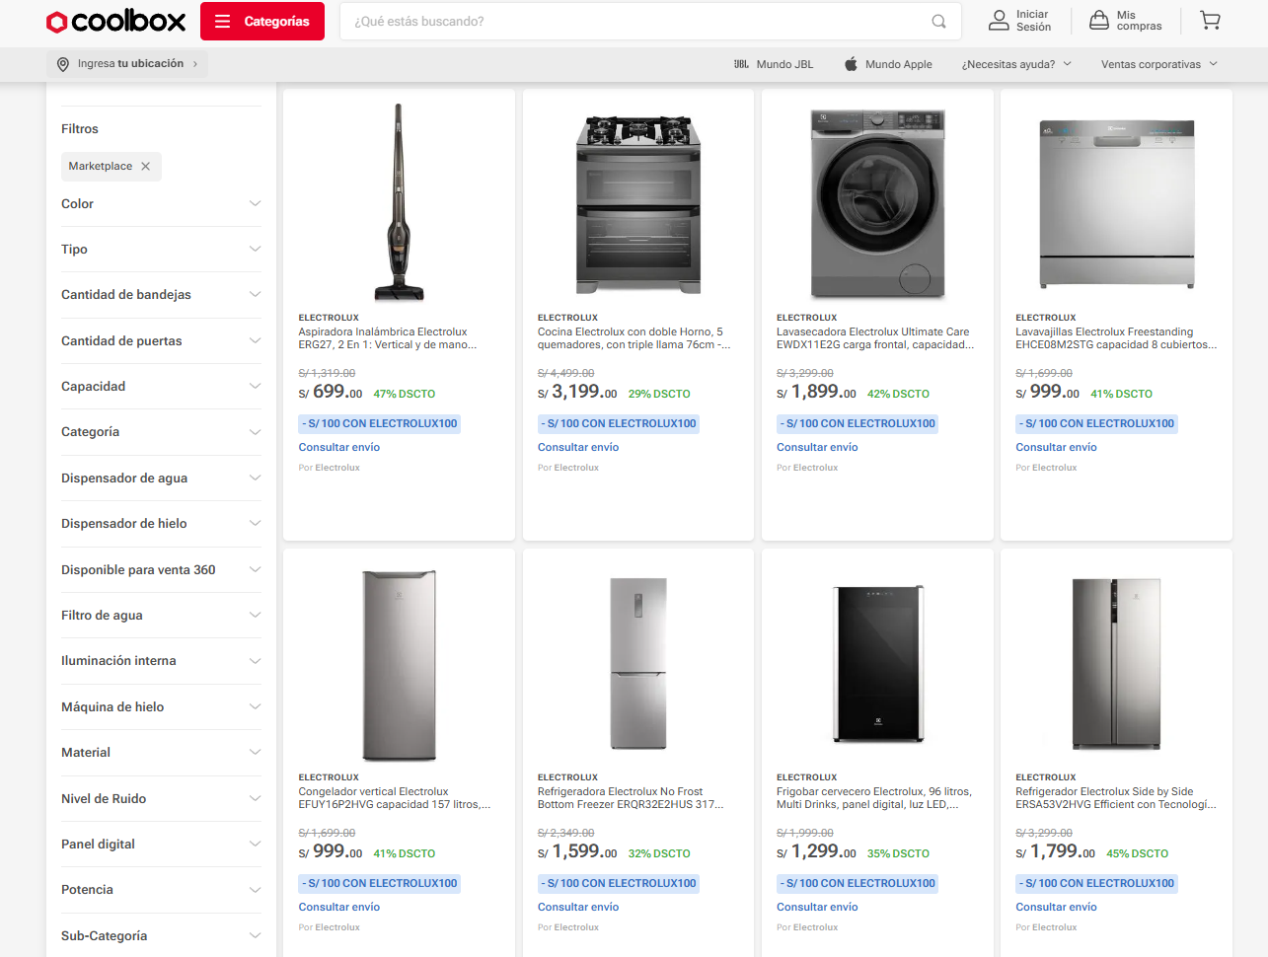Screen dimensions: 1268x957
Task: Expand the Material filter
Action: 161,753
